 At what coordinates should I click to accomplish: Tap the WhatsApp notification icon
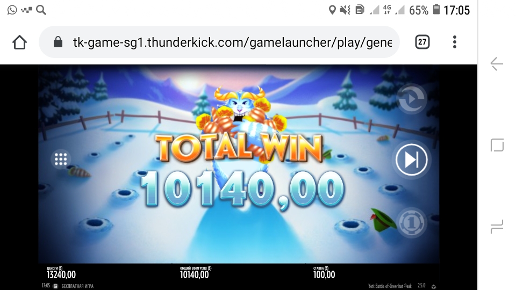point(12,10)
